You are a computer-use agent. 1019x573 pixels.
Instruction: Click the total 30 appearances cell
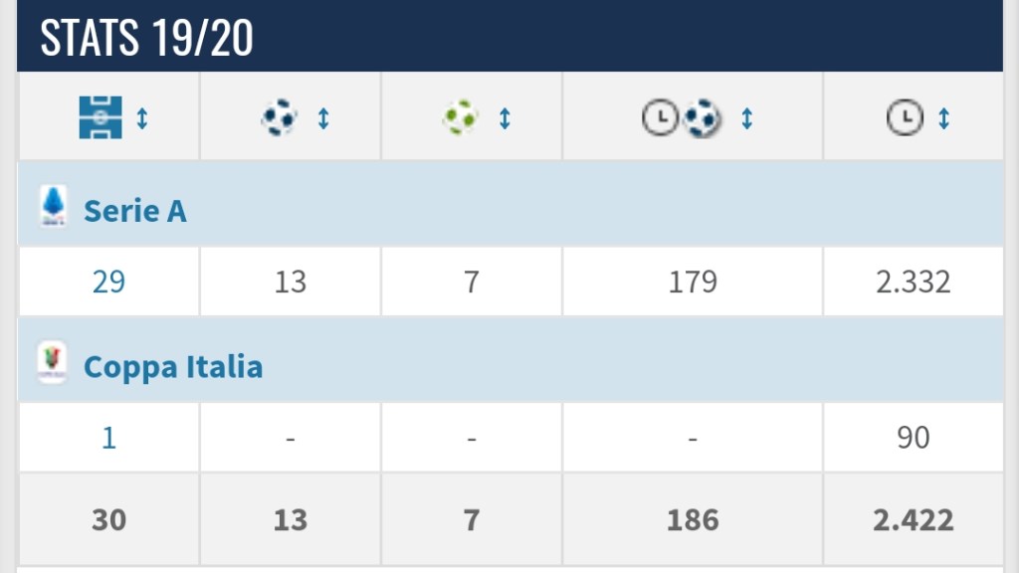pos(108,519)
